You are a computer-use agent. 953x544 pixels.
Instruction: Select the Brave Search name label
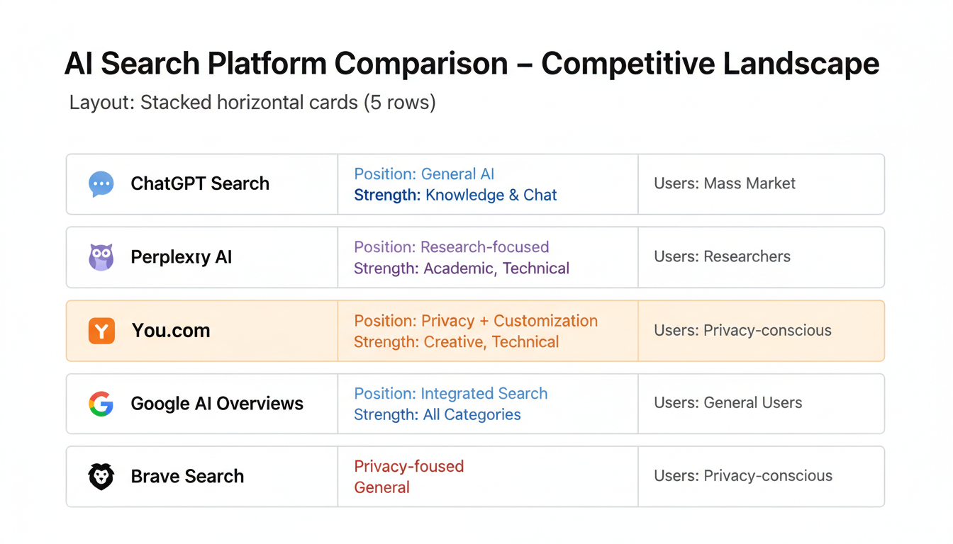(x=187, y=477)
